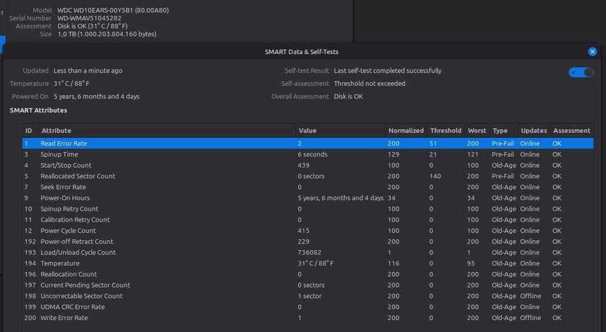Image resolution: width=606 pixels, height=332 pixels.
Task: Sort by the Normalized column header
Action: click(406, 131)
